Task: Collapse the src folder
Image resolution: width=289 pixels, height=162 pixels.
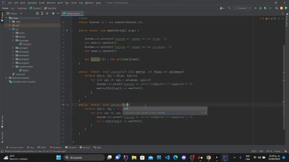Action: tap(10, 29)
